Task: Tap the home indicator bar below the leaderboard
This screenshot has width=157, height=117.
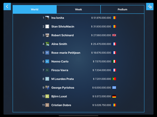Action: (x=78, y=116)
